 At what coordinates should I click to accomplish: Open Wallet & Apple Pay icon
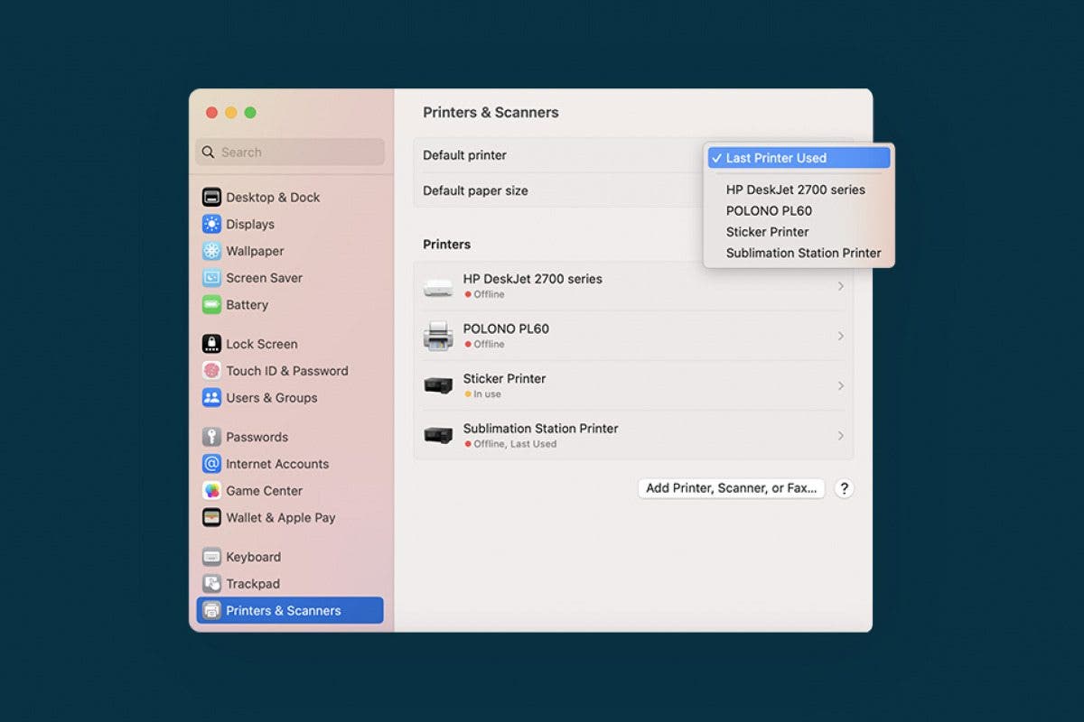point(211,518)
